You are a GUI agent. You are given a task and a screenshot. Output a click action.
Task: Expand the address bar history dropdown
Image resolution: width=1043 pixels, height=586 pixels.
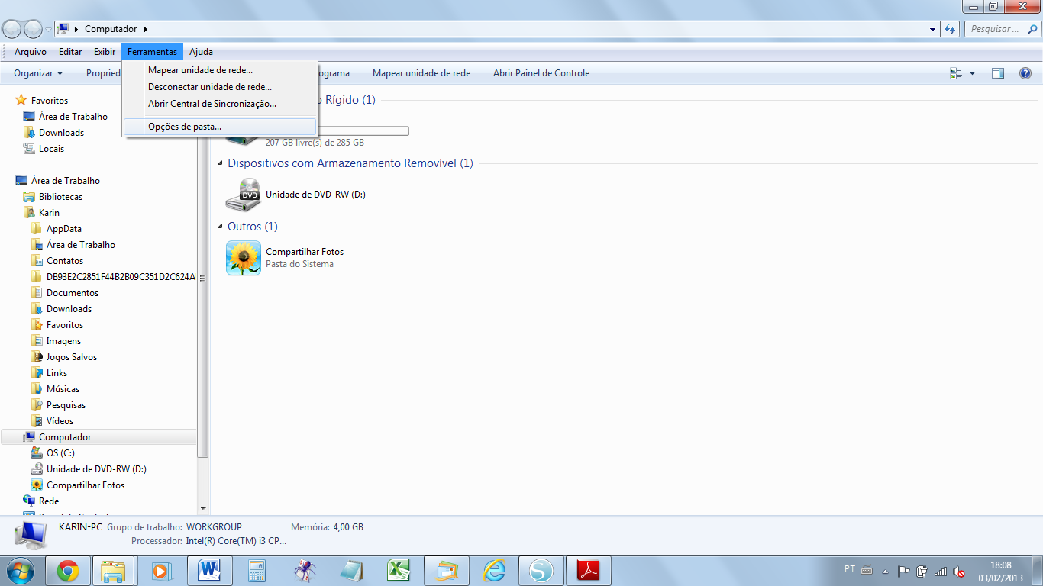click(933, 29)
